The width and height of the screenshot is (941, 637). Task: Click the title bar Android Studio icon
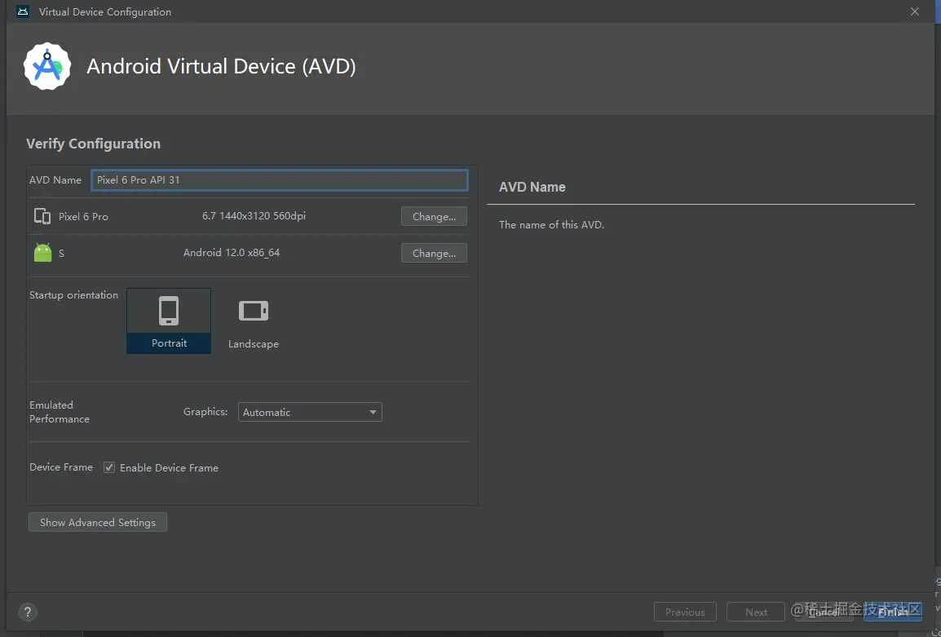[x=23, y=11]
